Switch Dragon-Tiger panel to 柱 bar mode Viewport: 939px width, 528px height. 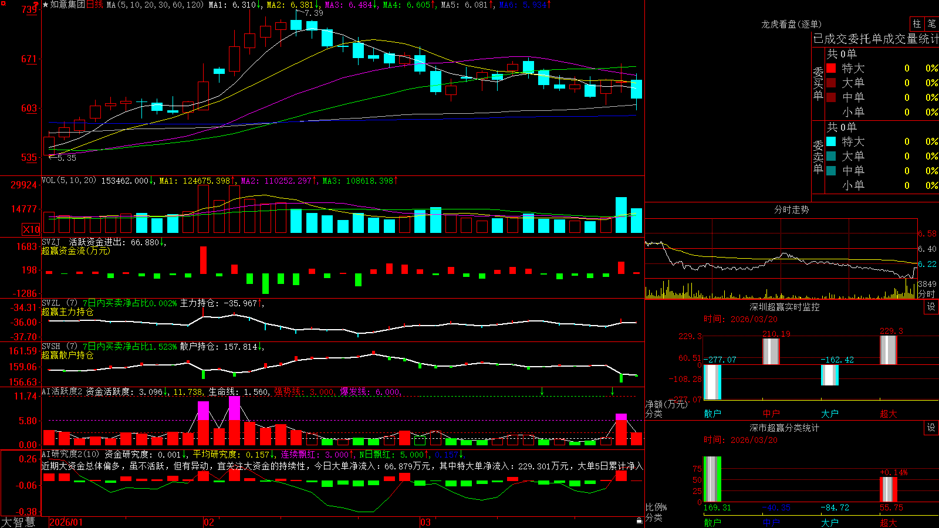[917, 23]
